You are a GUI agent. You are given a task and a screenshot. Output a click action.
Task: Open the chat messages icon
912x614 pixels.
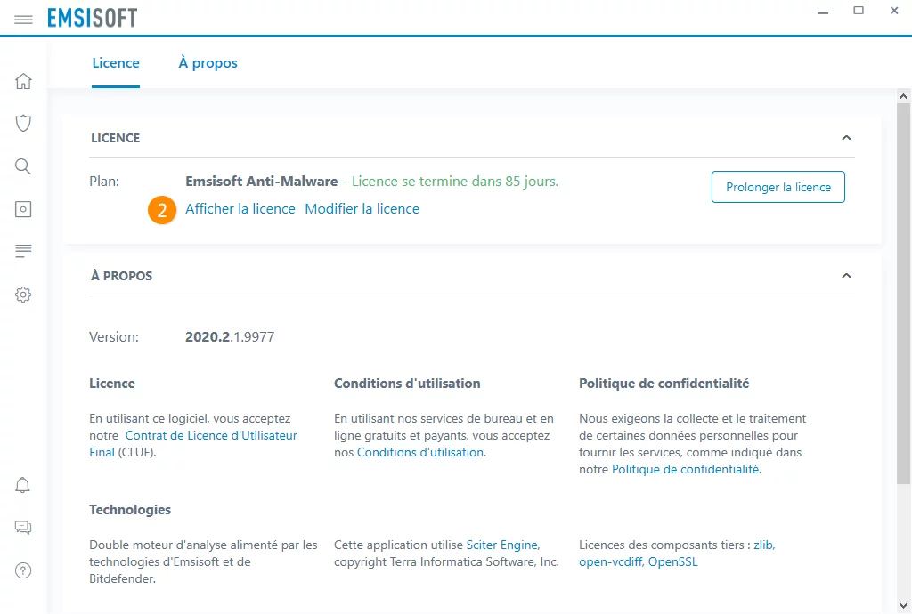pos(22,528)
